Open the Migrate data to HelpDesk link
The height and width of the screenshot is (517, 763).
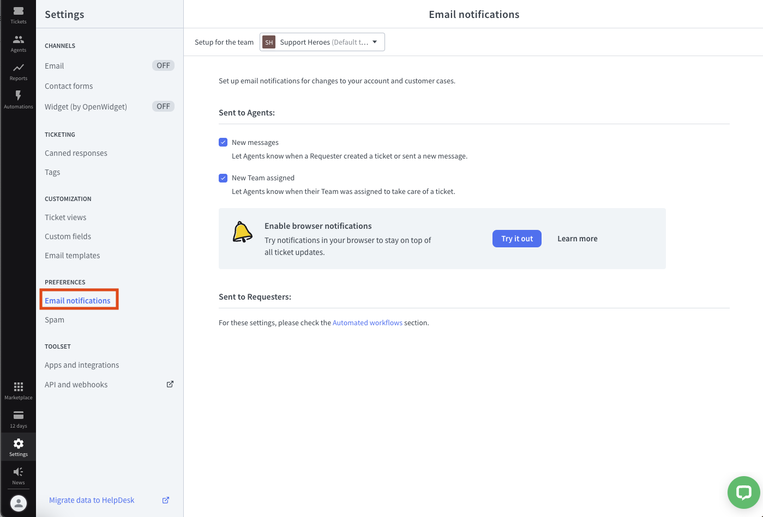[x=92, y=500]
